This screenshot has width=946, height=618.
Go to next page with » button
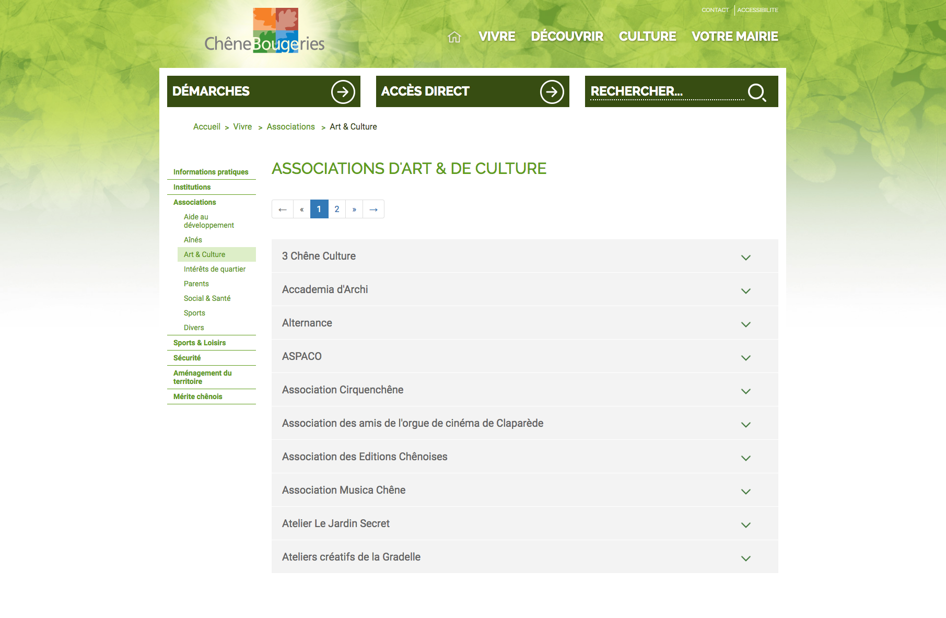click(354, 209)
